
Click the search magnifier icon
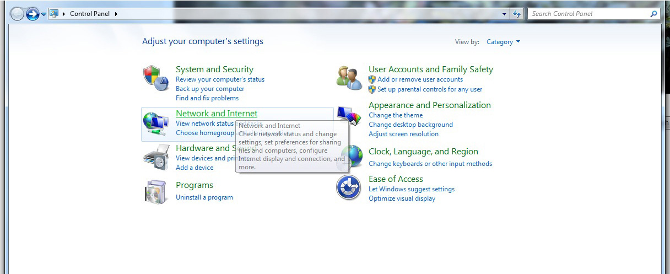(x=653, y=14)
